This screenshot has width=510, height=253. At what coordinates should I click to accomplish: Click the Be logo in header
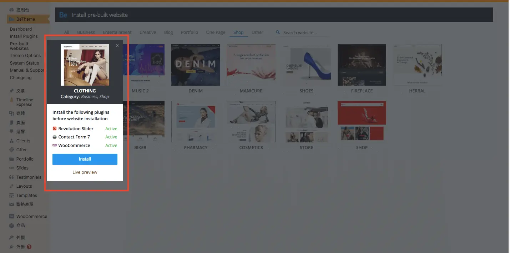click(63, 15)
